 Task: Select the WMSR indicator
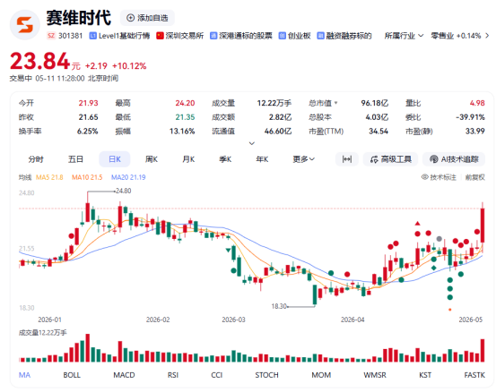[375, 375]
